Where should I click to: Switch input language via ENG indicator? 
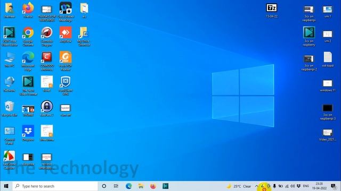pos(306,186)
